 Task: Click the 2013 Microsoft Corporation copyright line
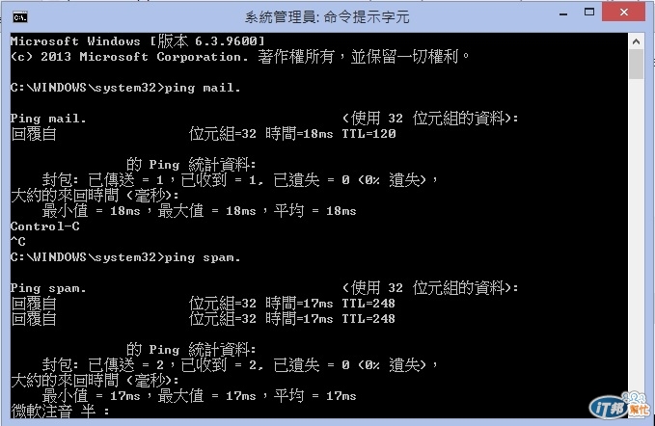240,56
